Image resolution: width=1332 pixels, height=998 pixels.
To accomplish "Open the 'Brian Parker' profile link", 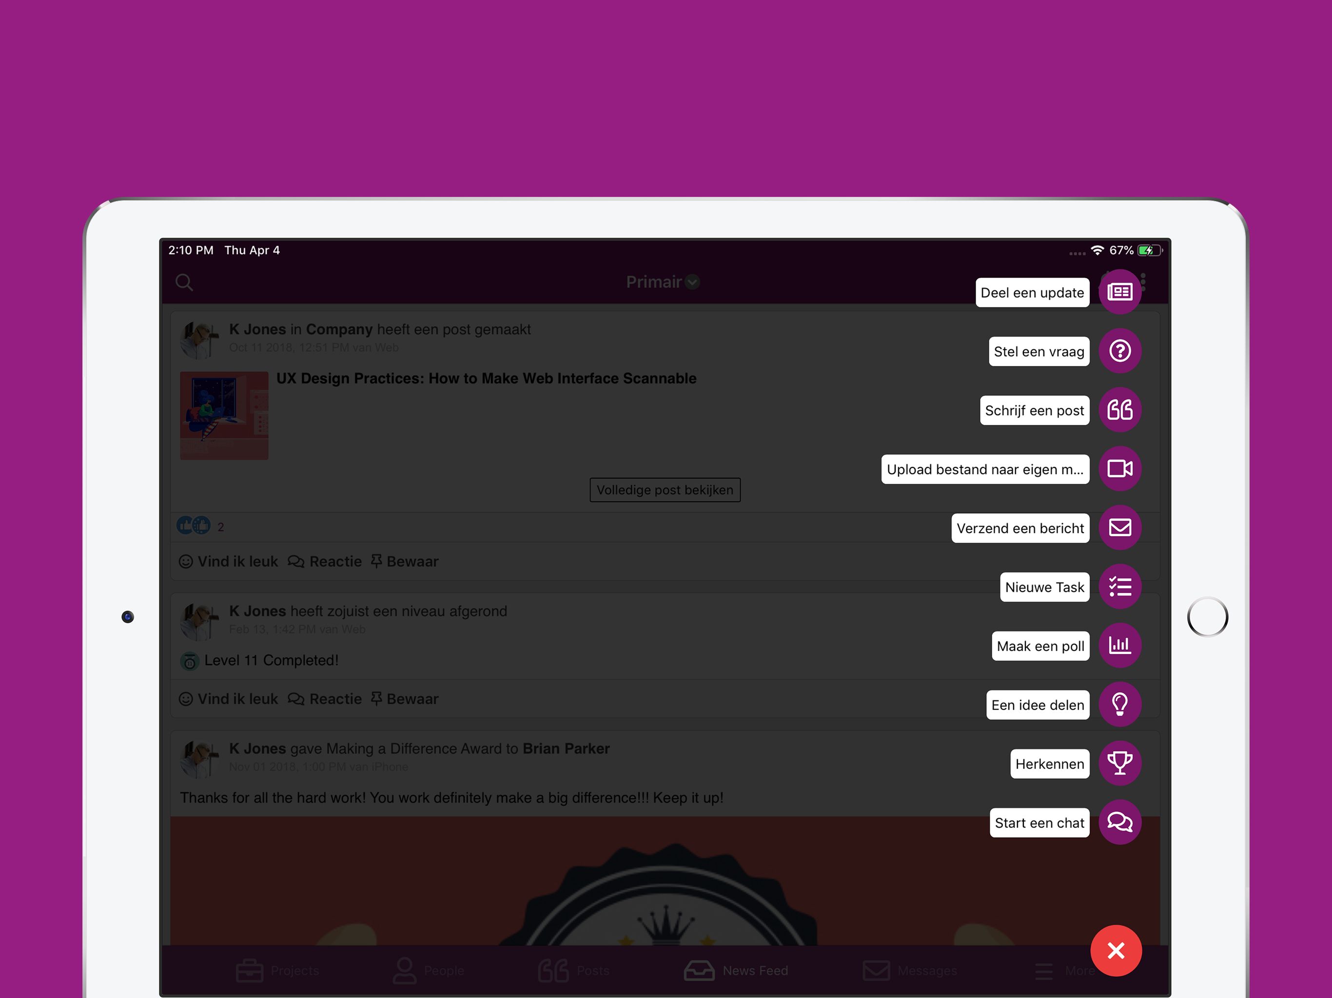I will tap(566, 749).
